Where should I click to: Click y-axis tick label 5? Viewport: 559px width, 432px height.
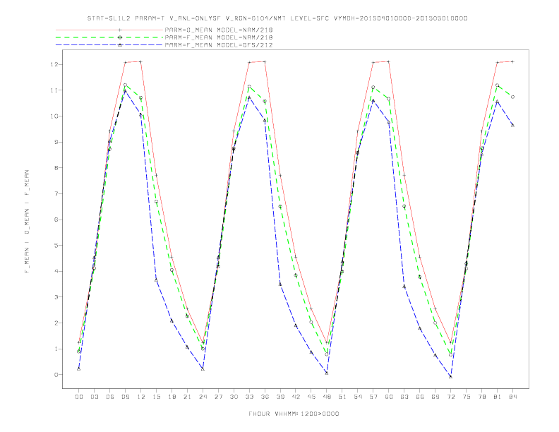(56, 245)
